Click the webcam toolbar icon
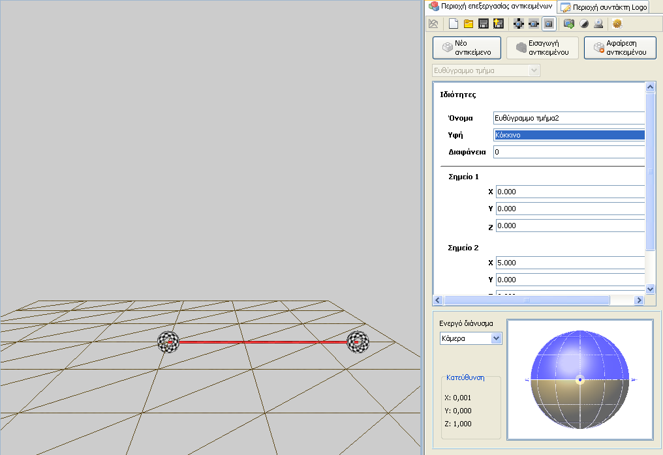The height and width of the screenshot is (455, 663). (598, 23)
